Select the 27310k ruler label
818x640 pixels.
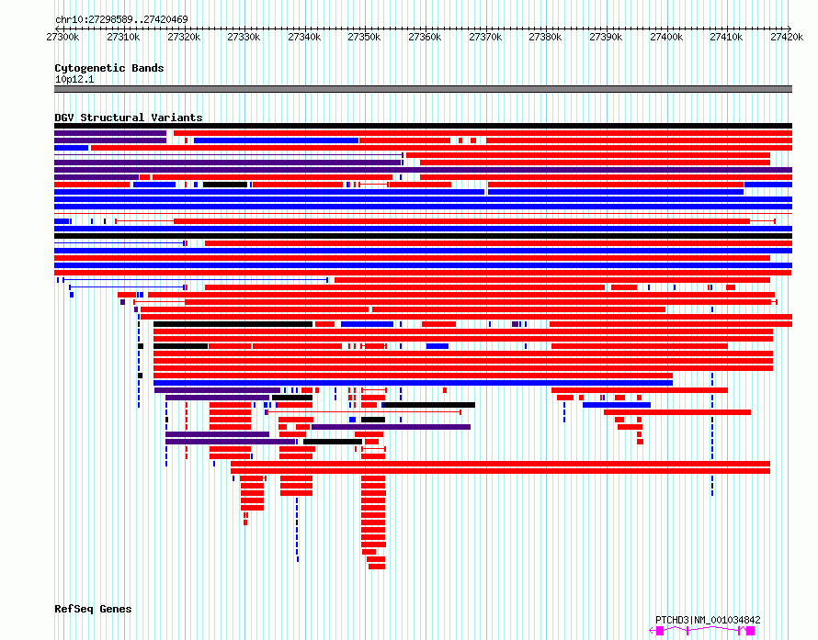[123, 37]
